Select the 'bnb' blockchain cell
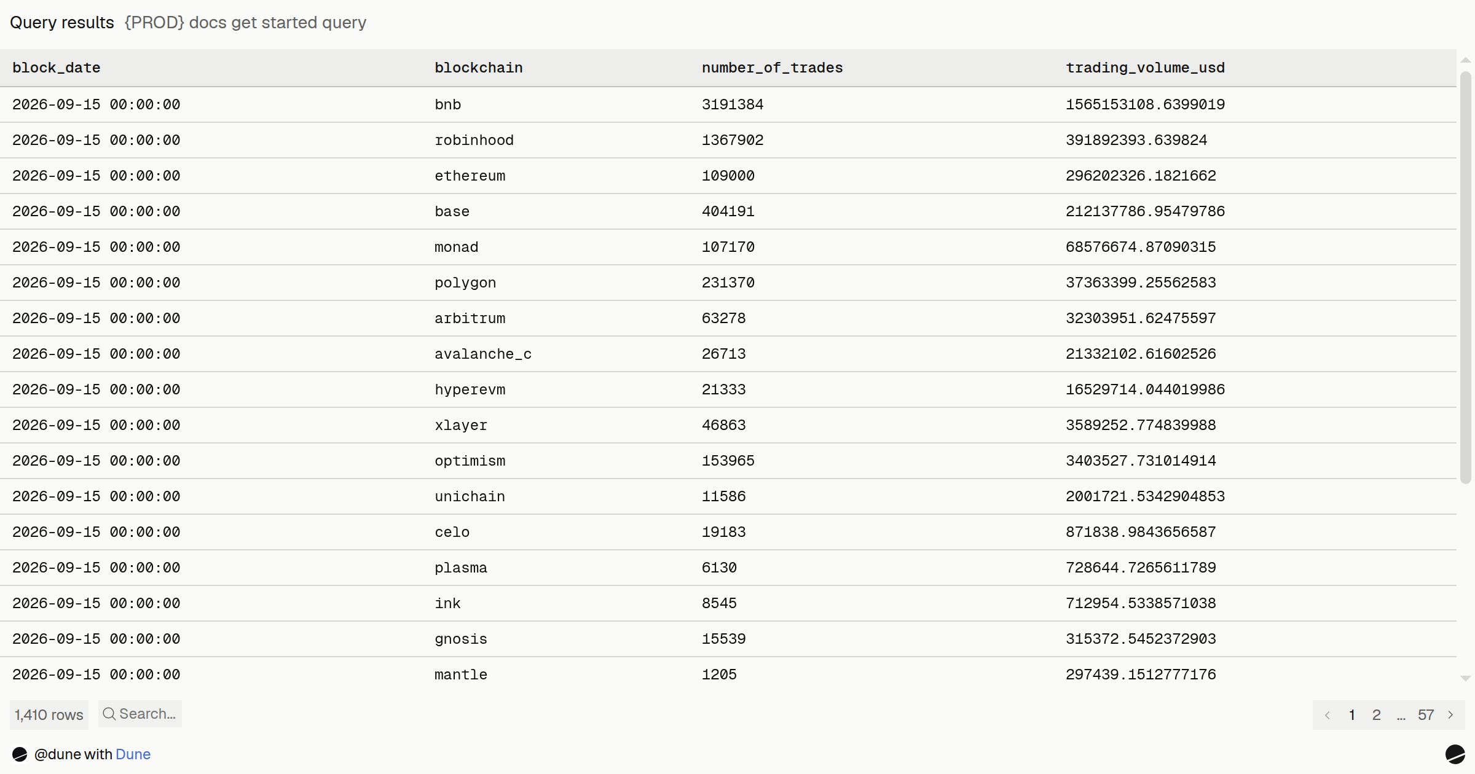 point(448,104)
